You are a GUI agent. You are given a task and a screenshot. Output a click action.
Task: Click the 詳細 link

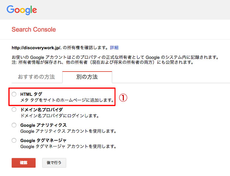(x=114, y=48)
